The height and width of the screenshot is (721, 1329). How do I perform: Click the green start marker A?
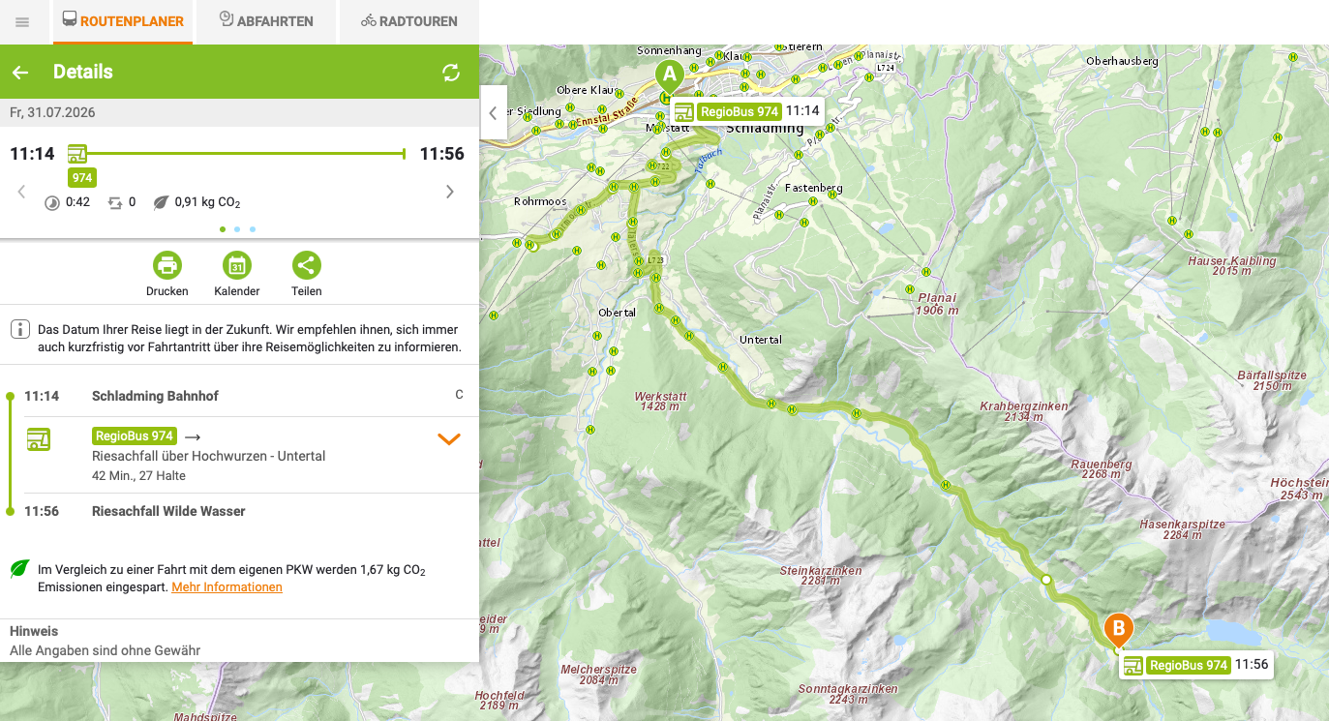tap(669, 75)
